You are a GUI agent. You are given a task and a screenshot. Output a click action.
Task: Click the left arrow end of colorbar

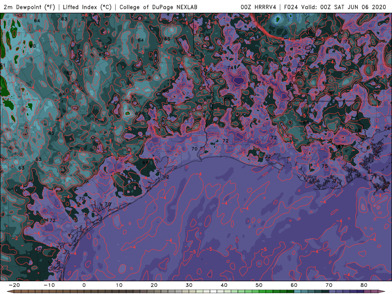pyautogui.click(x=10, y=292)
